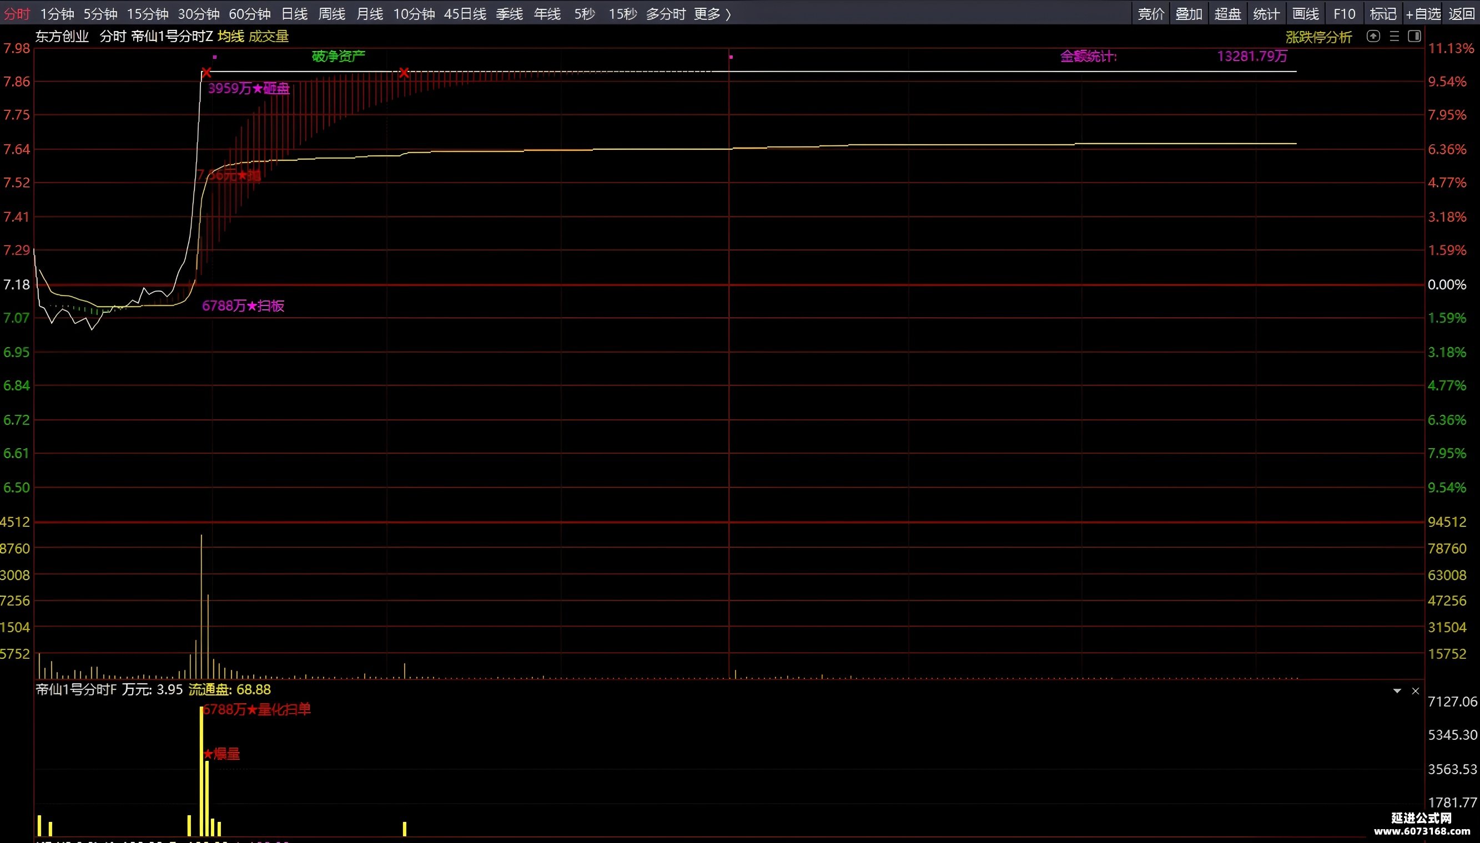The height and width of the screenshot is (843, 1480).
Task: Select the 多分时 multi-day view
Action: pyautogui.click(x=666, y=13)
